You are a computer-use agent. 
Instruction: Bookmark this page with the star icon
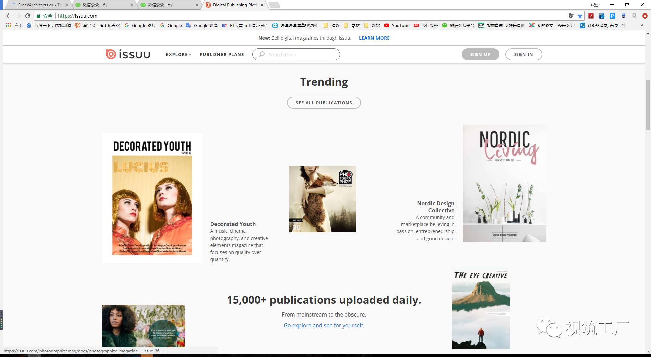[x=580, y=16]
